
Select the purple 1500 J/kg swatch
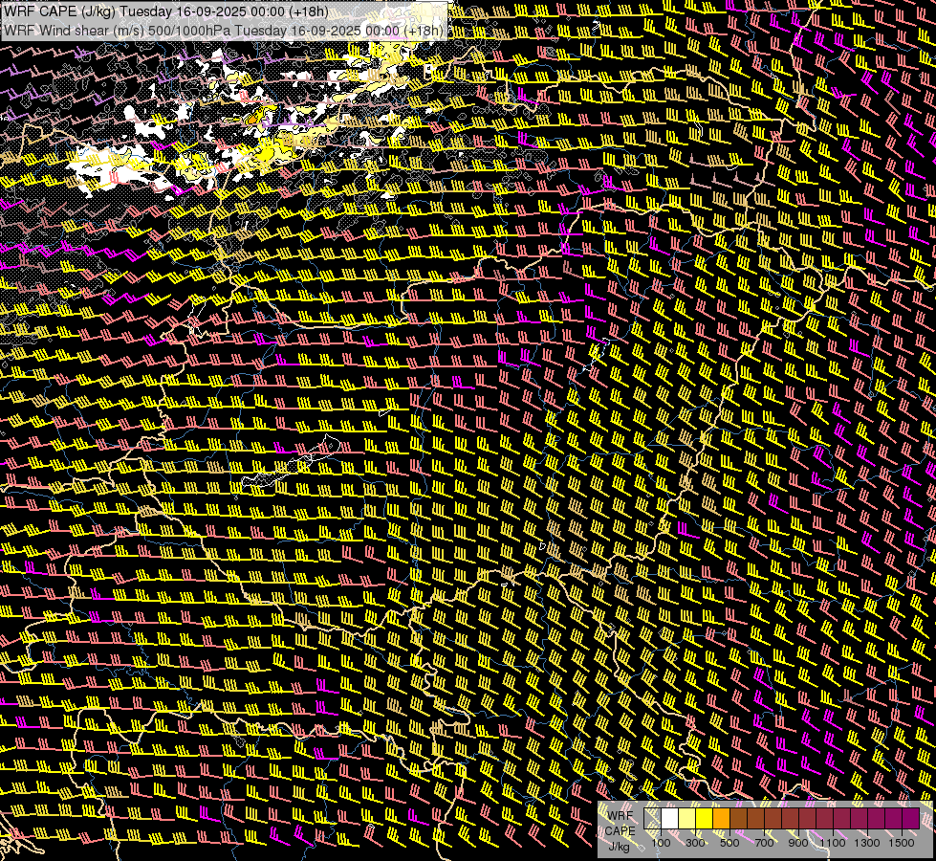point(911,818)
